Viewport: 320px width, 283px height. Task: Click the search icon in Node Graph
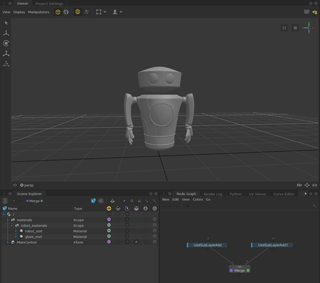point(314,206)
